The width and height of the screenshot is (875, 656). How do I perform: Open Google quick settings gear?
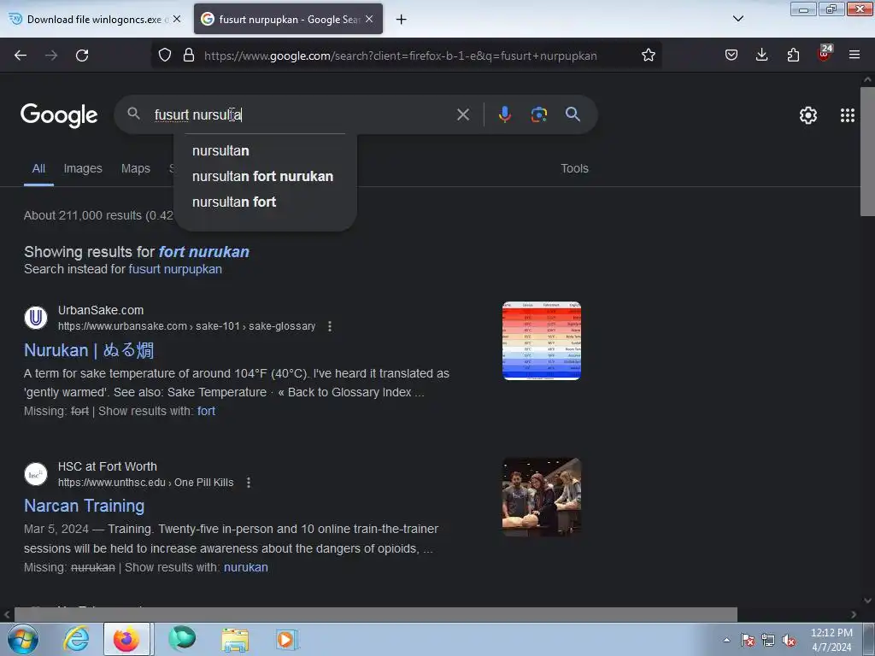(808, 115)
